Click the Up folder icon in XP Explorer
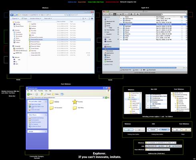The width and height of the screenshot is (196, 160). pos(42,94)
